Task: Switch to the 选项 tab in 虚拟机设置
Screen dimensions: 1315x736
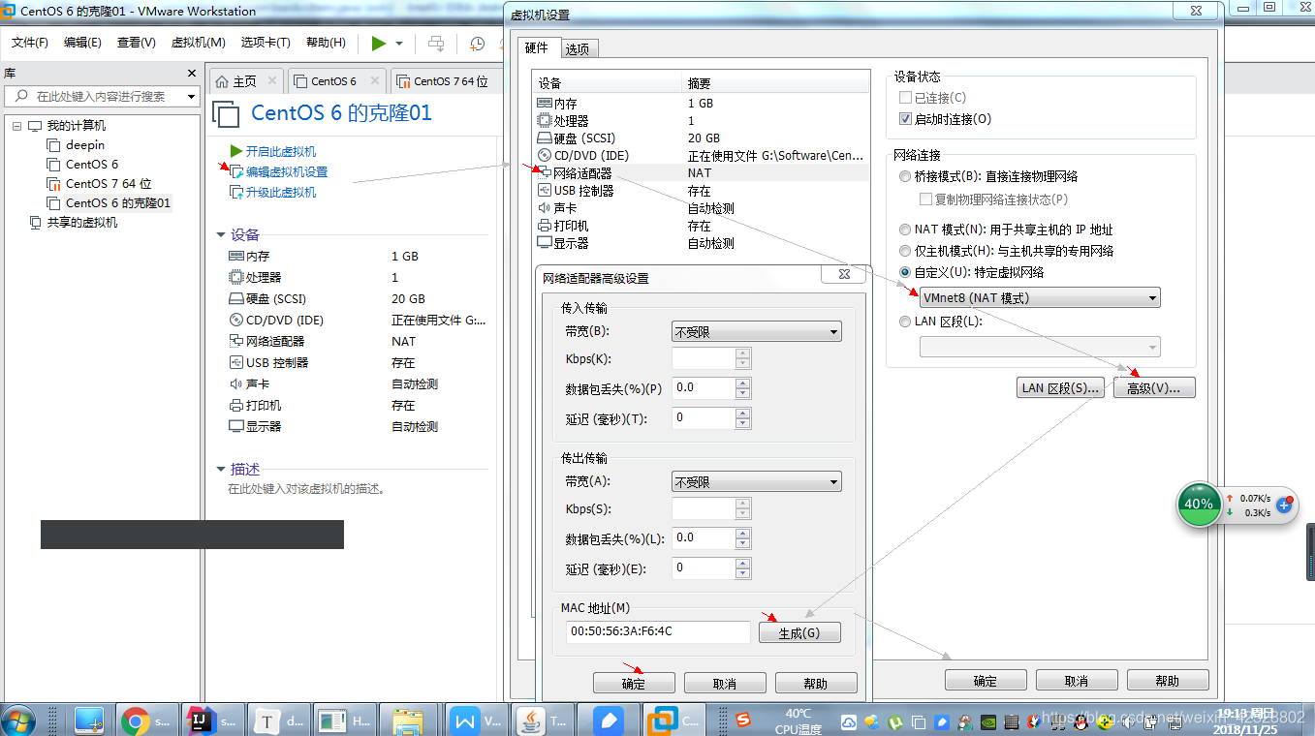Action: click(578, 48)
